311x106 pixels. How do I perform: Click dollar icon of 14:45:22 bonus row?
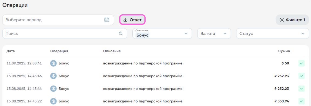pyautogui.click(x=53, y=101)
